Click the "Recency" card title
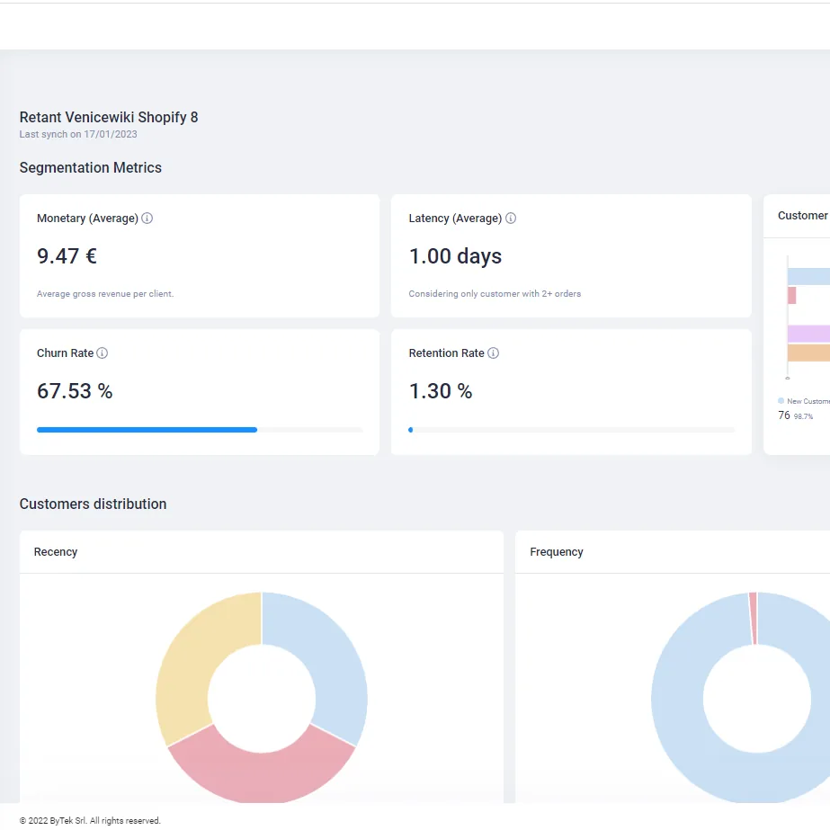Image resolution: width=830 pixels, height=830 pixels. pyautogui.click(x=56, y=551)
